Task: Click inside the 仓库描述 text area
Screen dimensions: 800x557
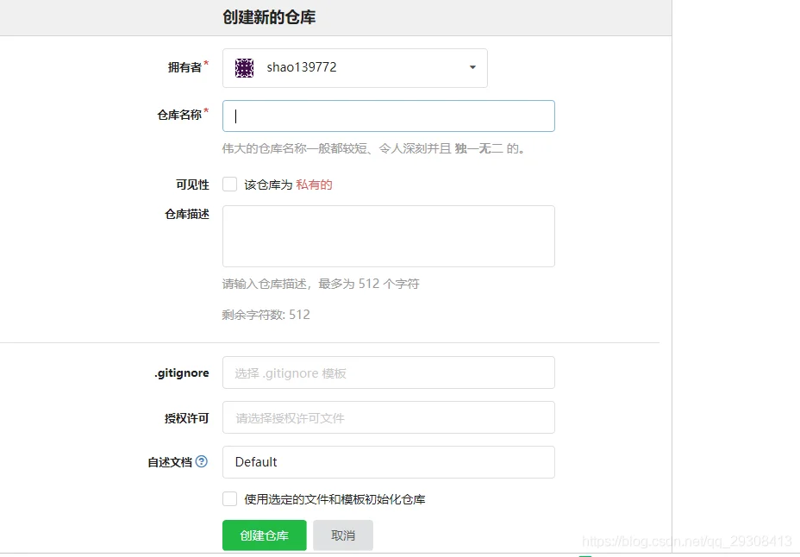Action: (x=389, y=236)
